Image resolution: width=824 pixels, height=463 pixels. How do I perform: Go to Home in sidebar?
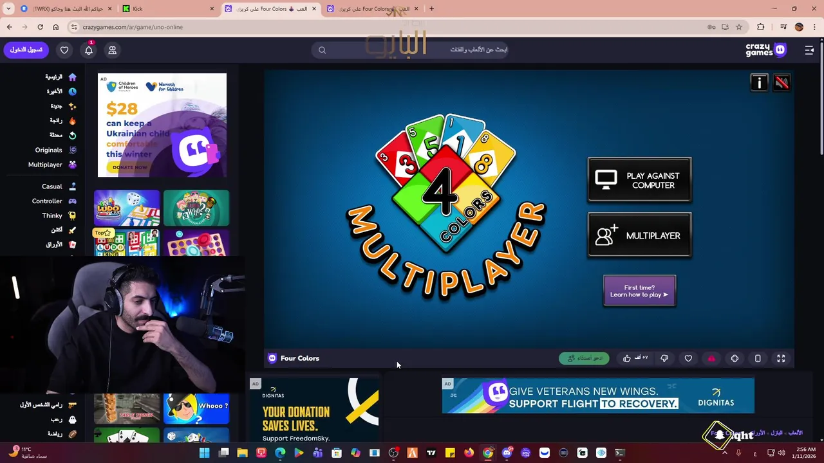point(61,77)
